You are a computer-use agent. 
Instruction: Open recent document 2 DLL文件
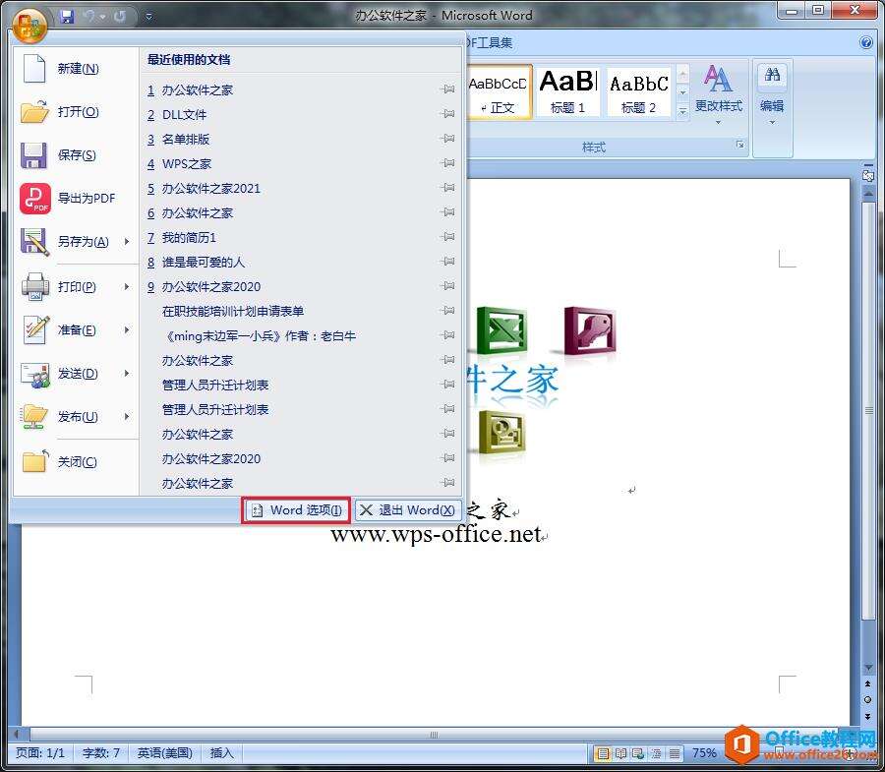coord(302,114)
